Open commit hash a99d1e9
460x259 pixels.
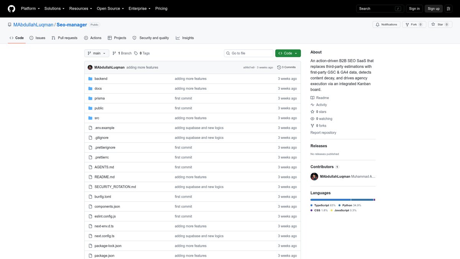(x=249, y=68)
